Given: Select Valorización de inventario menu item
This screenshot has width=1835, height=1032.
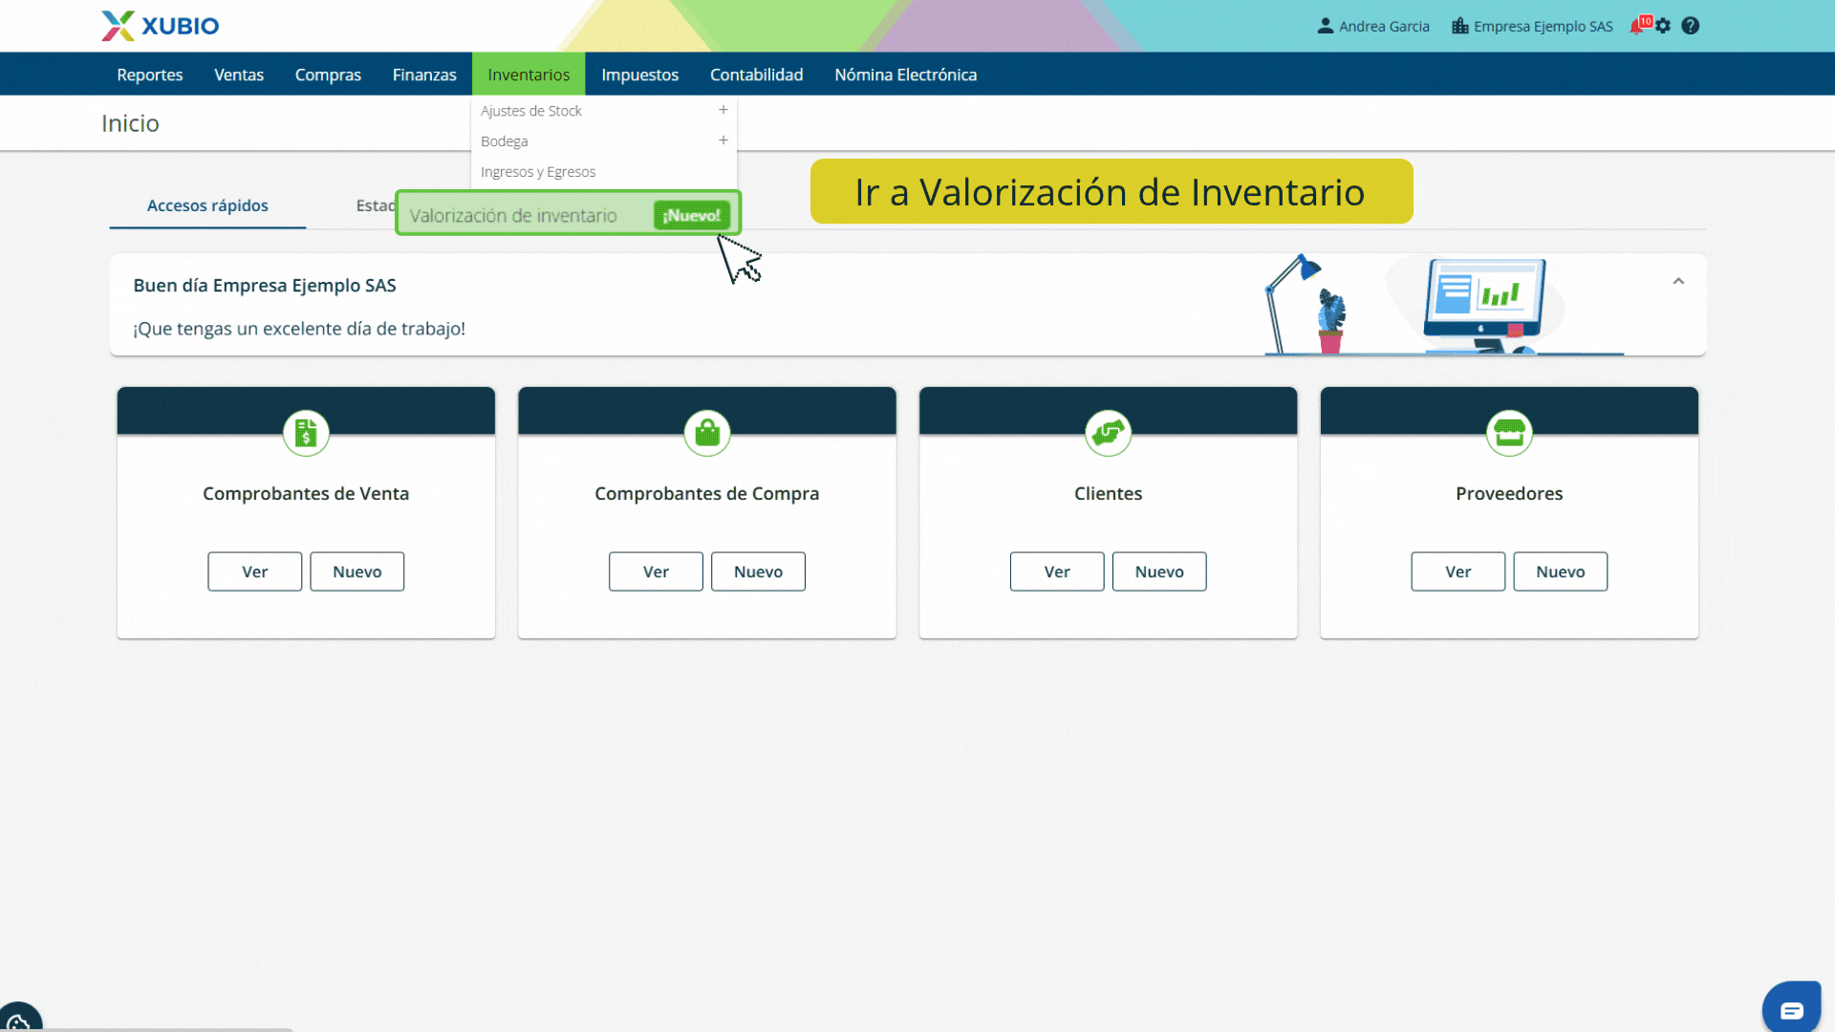Looking at the screenshot, I should click(x=514, y=215).
